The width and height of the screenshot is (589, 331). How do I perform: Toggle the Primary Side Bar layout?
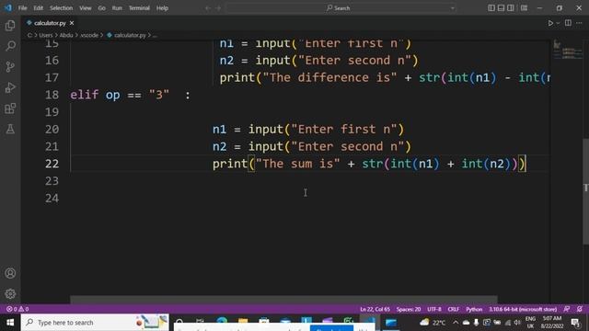[x=491, y=8]
